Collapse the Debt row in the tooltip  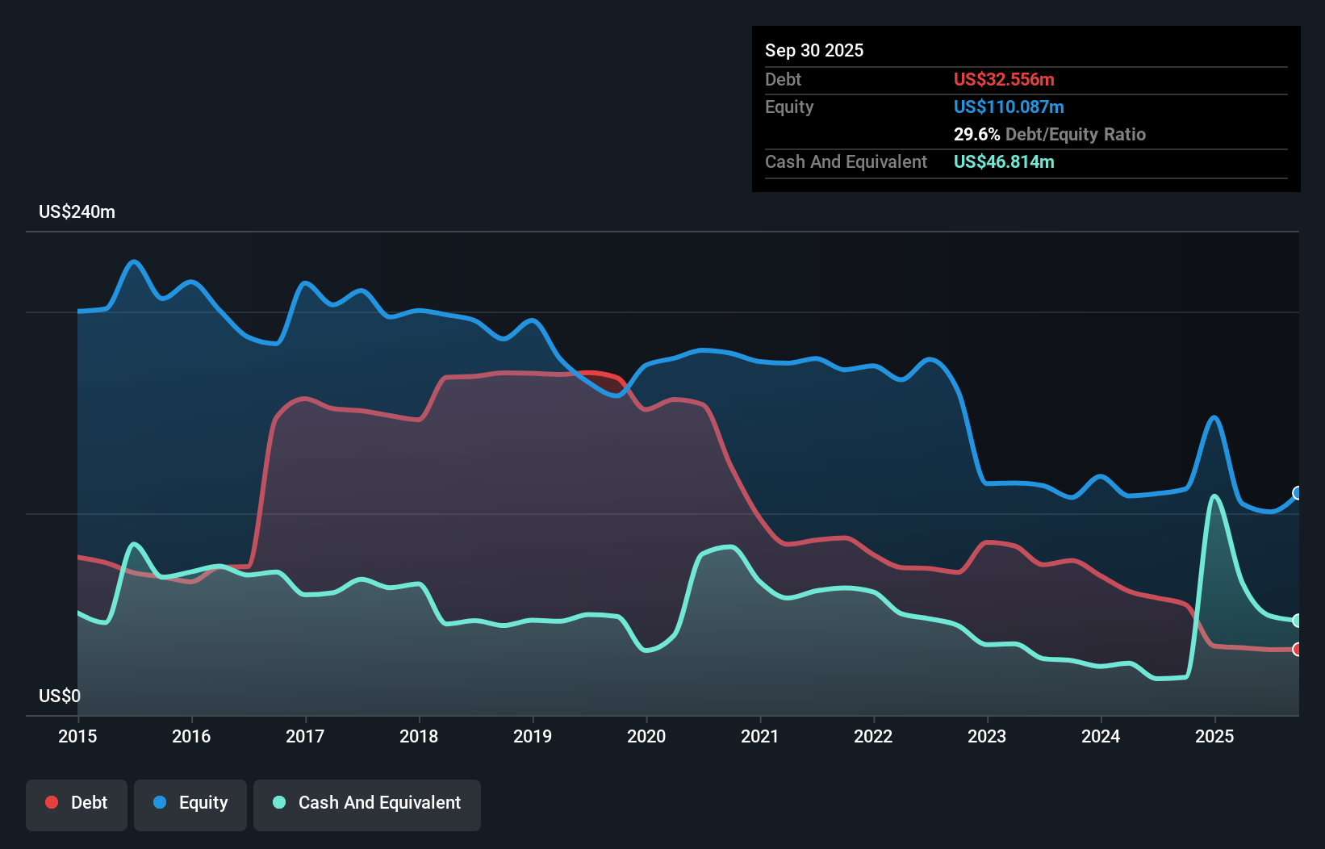pyautogui.click(x=783, y=79)
